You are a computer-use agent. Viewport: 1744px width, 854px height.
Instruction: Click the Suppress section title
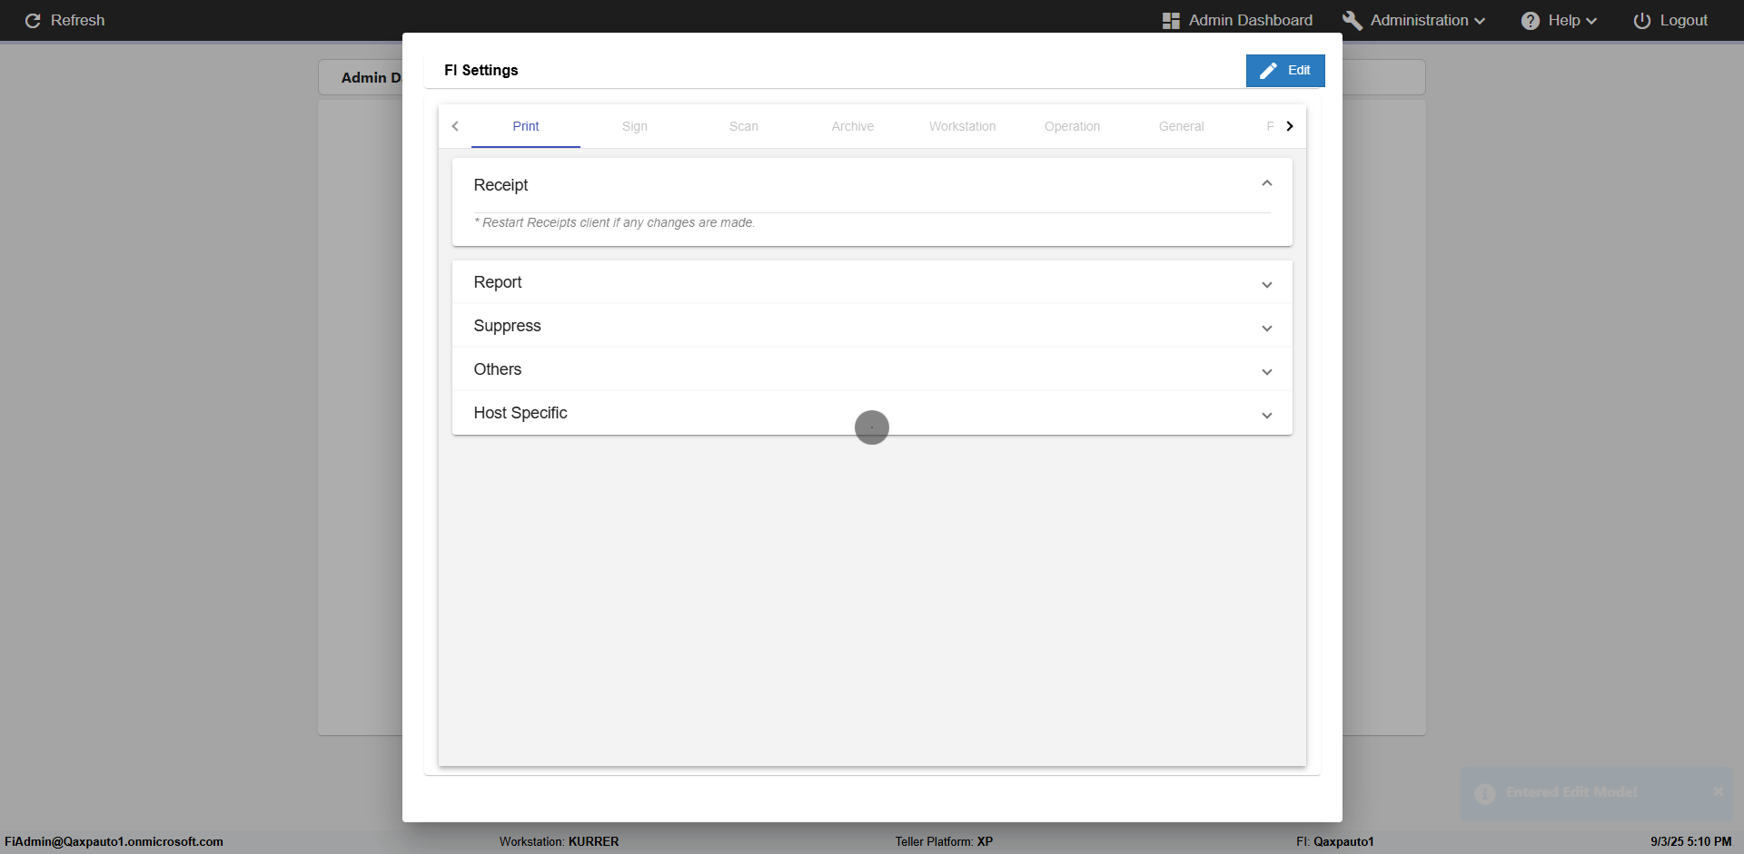(507, 326)
